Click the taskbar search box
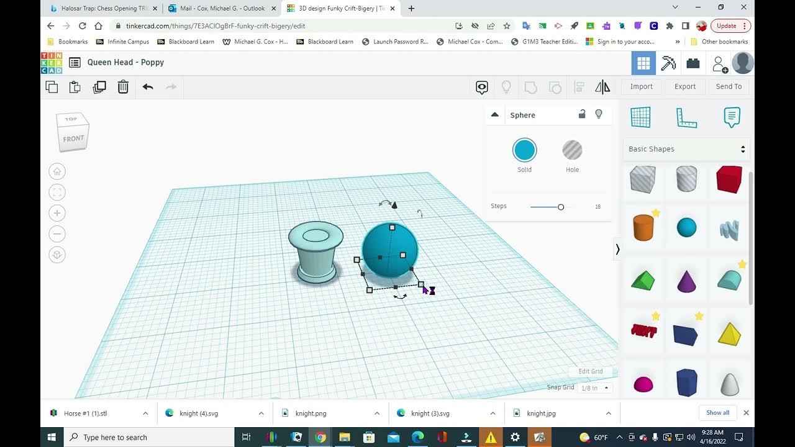 [149, 437]
